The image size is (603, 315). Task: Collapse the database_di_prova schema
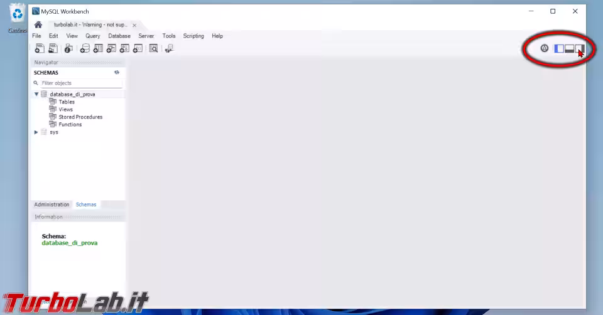coord(36,94)
